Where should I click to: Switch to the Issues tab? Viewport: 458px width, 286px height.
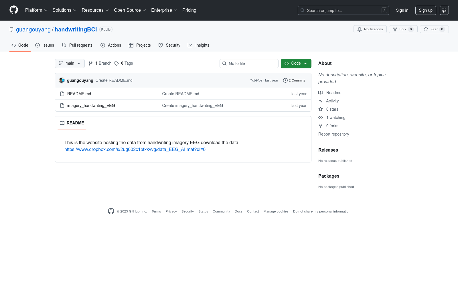(x=45, y=45)
